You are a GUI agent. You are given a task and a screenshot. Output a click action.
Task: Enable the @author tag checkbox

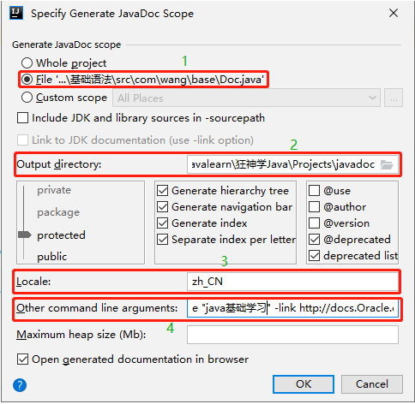coord(314,206)
